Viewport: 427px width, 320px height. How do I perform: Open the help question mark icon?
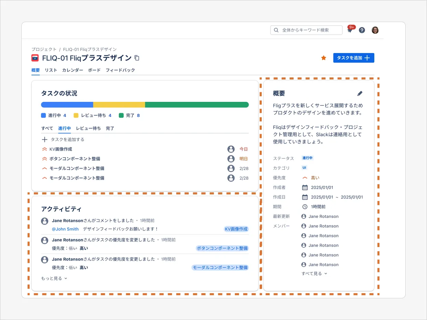tap(362, 30)
